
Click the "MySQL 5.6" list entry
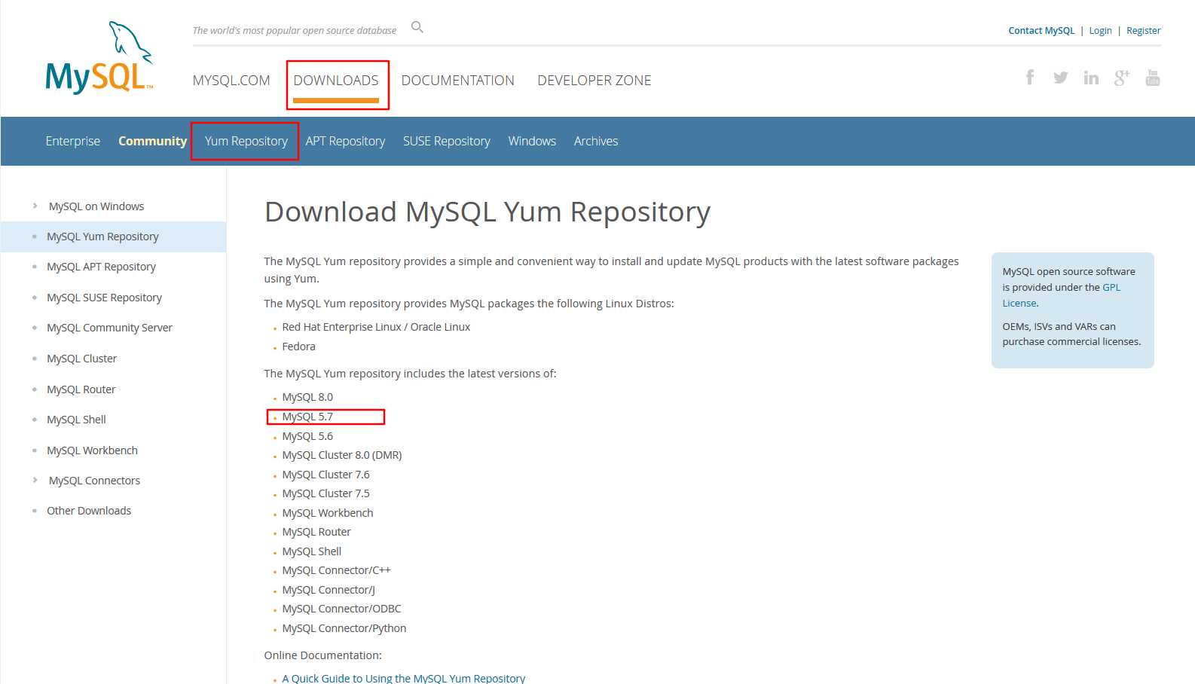[x=307, y=436]
